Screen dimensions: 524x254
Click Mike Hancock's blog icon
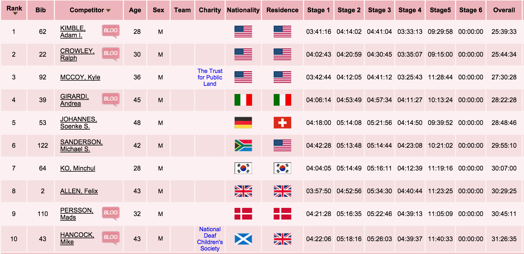coord(111,237)
